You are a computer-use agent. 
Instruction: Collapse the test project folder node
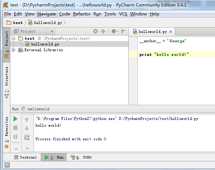pos(13,38)
